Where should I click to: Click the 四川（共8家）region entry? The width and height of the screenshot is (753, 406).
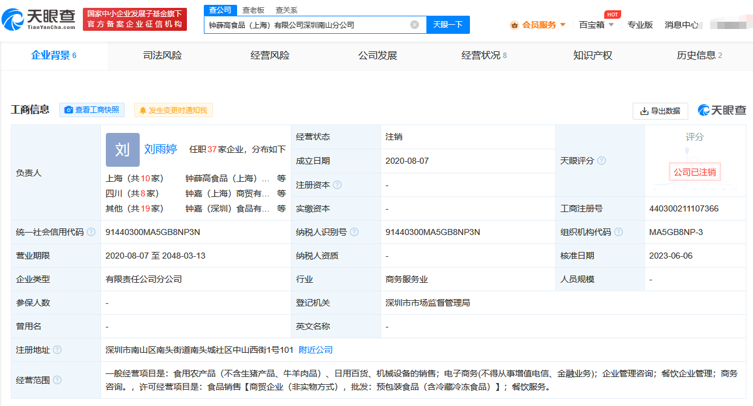coord(132,193)
